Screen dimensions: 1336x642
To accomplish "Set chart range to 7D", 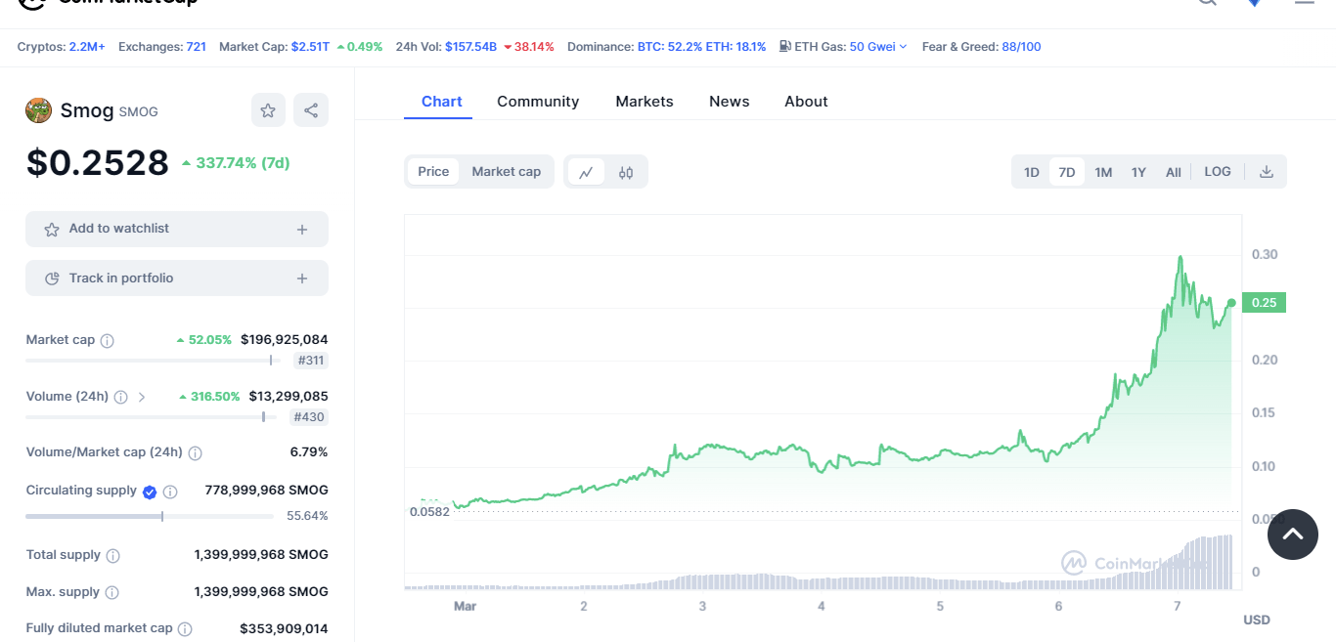I will tap(1067, 173).
